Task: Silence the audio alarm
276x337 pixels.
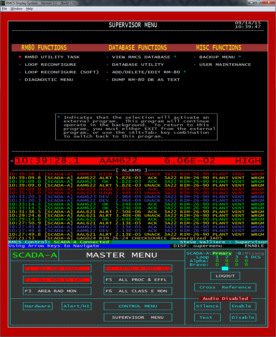Action: click(x=207, y=306)
